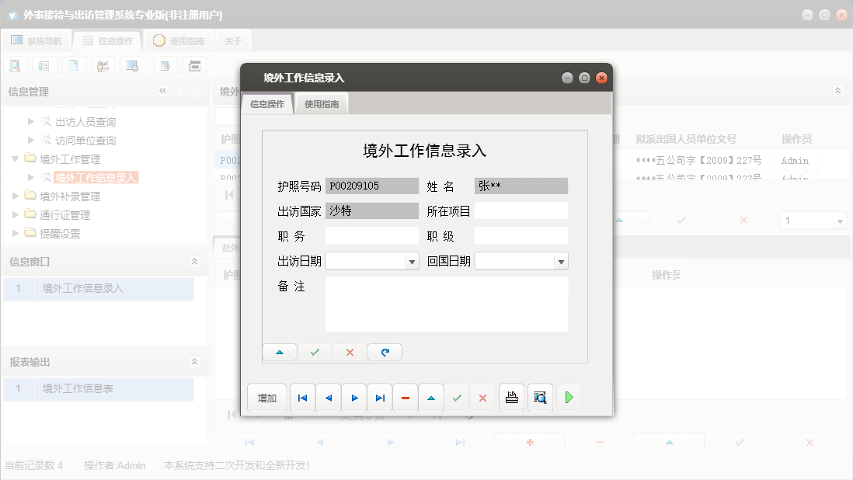Select the personnel report icon in the toolbar
This screenshot has width=853, height=480.
point(103,65)
